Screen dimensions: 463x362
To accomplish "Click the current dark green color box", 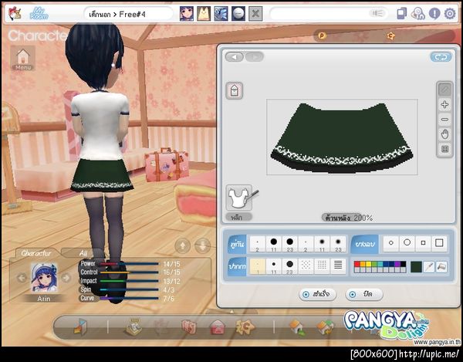I will 417,267.
